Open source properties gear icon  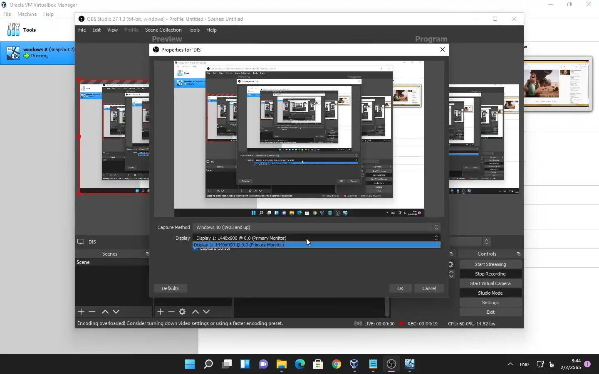[182, 312]
